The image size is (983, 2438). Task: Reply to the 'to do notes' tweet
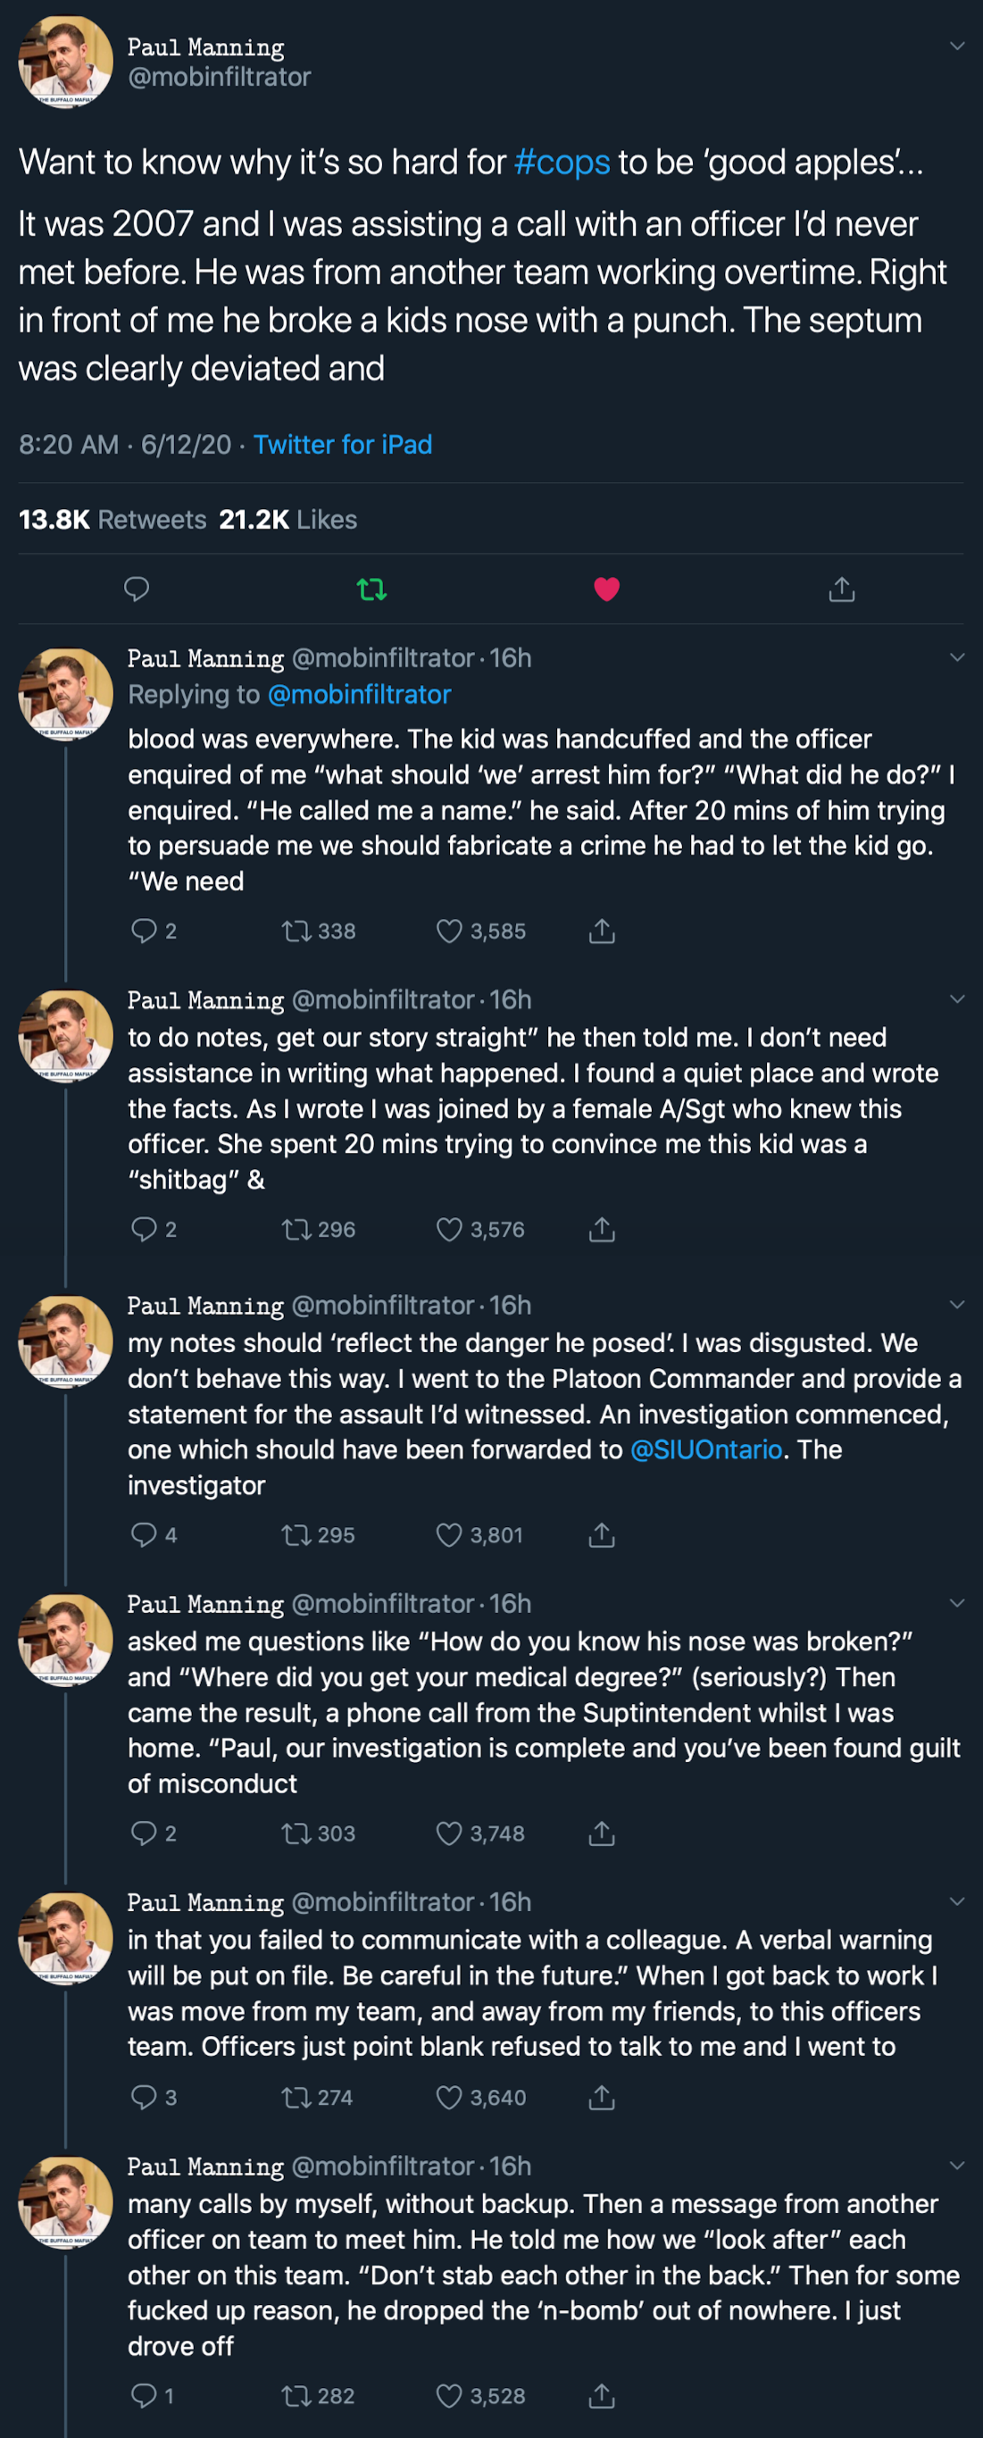click(x=144, y=1230)
